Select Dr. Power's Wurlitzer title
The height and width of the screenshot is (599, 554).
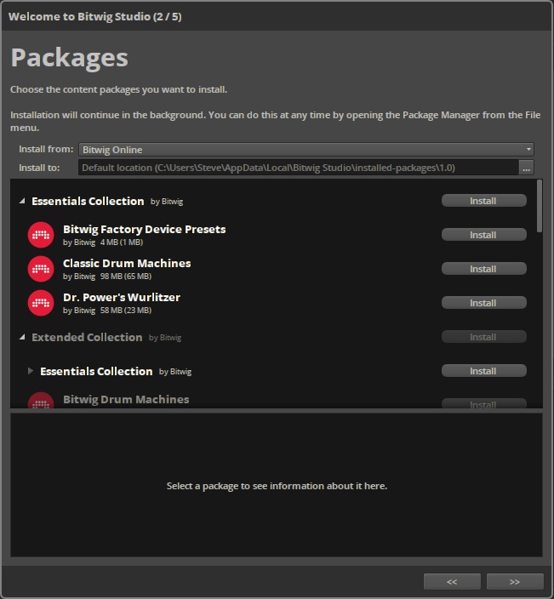click(122, 297)
